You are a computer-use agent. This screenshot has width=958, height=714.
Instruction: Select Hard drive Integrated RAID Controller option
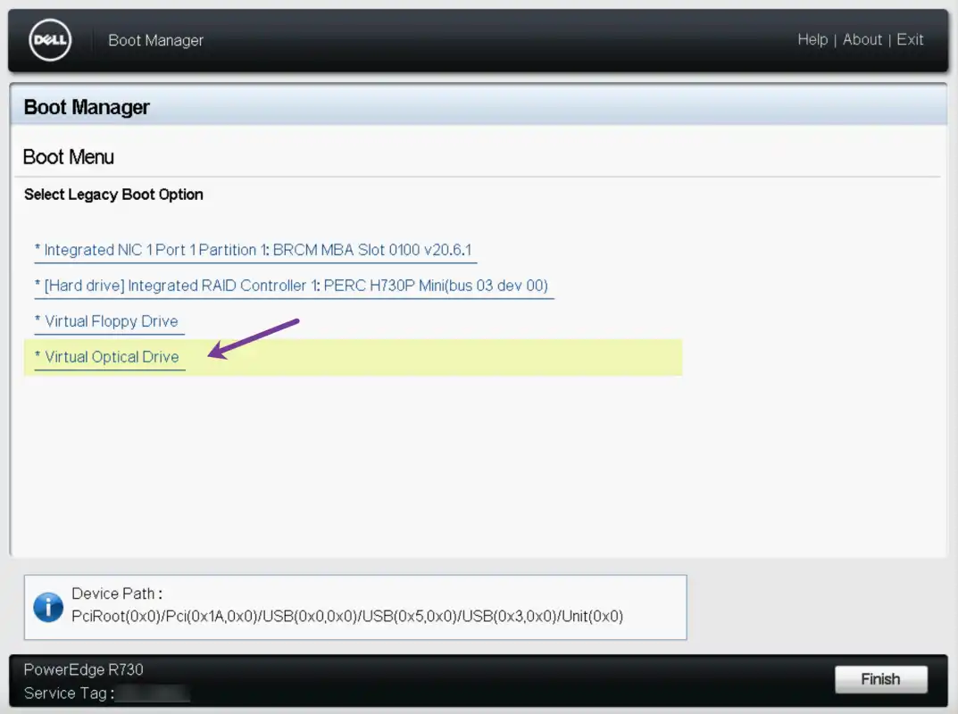pos(294,286)
